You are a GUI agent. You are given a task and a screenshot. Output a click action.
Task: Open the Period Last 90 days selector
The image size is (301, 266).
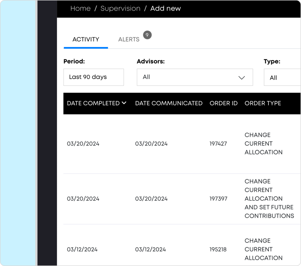94,77
